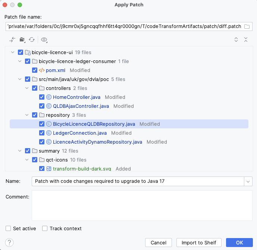Screen dimensions: 257x250
Task: Click the Import to Shelf button
Action: tap(199, 243)
